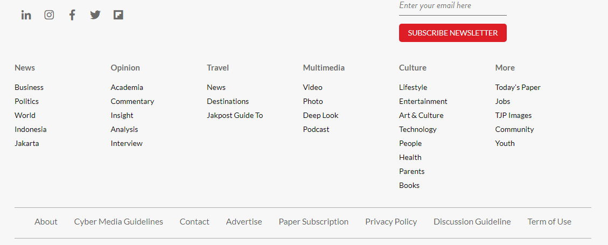
Task: Click the Subscribe Newsletter button
Action: coord(452,33)
